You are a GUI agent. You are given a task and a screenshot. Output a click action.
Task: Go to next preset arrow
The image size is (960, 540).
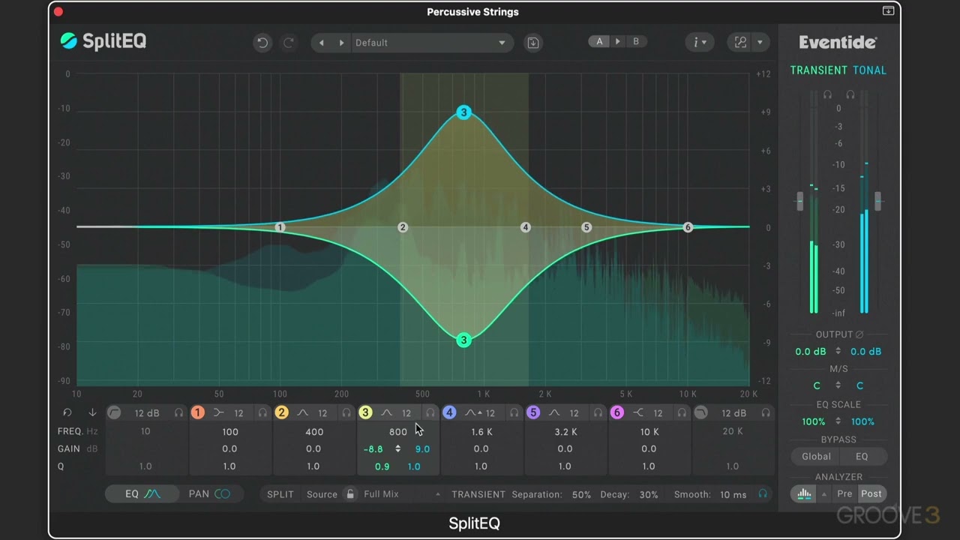click(x=341, y=43)
